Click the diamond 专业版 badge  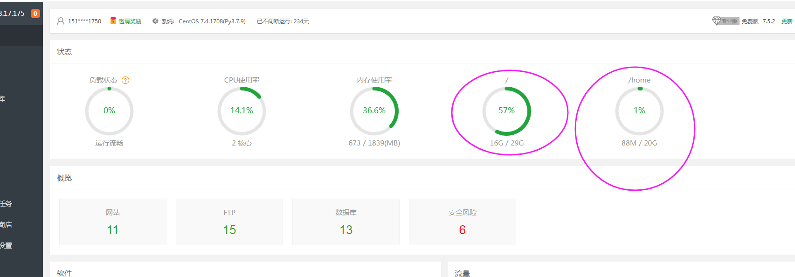pyautogui.click(x=725, y=21)
